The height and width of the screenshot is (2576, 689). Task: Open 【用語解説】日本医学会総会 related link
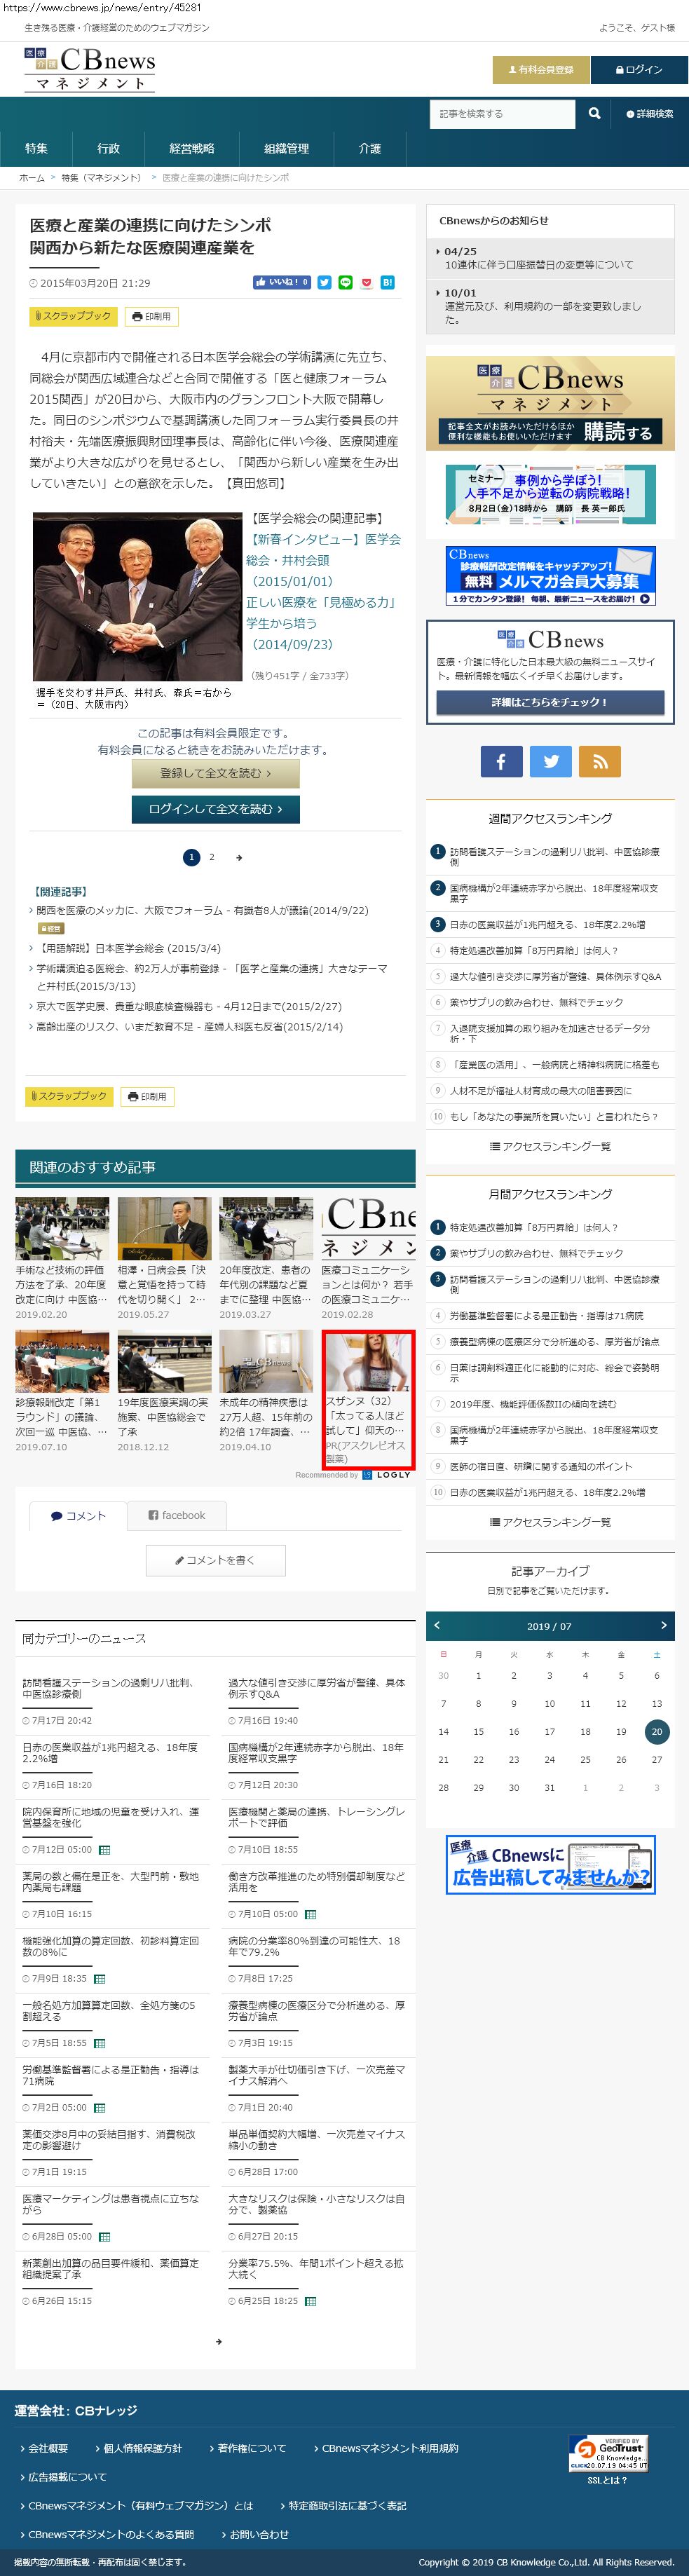(128, 948)
